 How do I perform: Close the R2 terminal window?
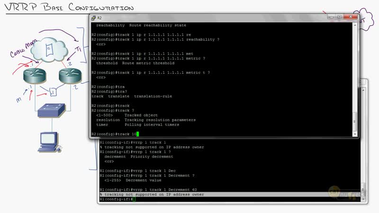tap(351, 17)
